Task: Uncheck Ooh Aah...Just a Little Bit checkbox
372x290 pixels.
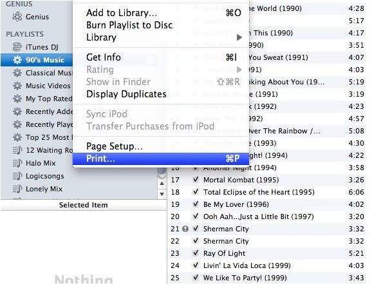Action: point(196,217)
